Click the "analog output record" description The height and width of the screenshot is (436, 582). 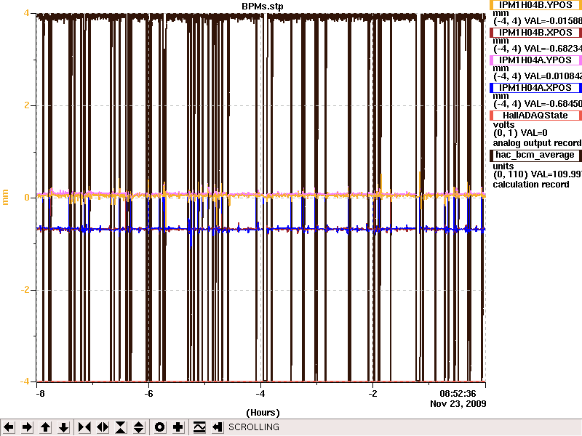point(537,143)
